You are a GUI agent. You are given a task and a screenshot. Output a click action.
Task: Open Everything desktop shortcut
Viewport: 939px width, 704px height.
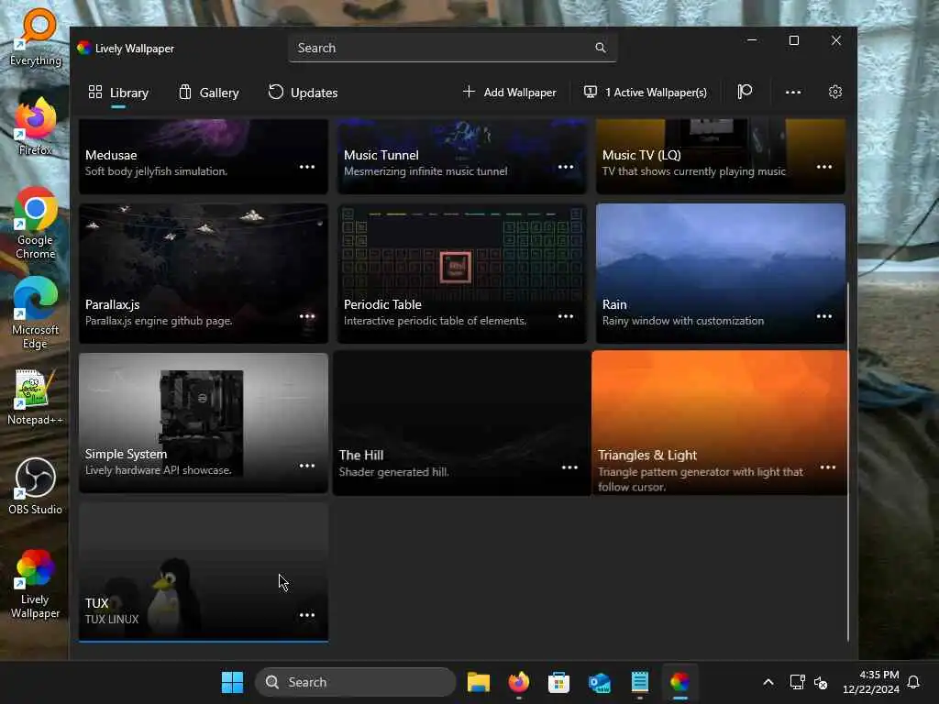(36, 37)
